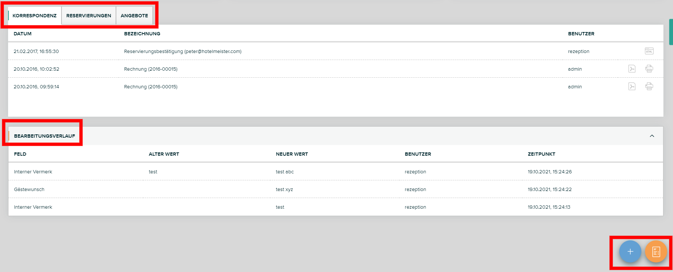
Task: Open HTML view of the Reservierungsbestätigung entry
Action: point(649,51)
